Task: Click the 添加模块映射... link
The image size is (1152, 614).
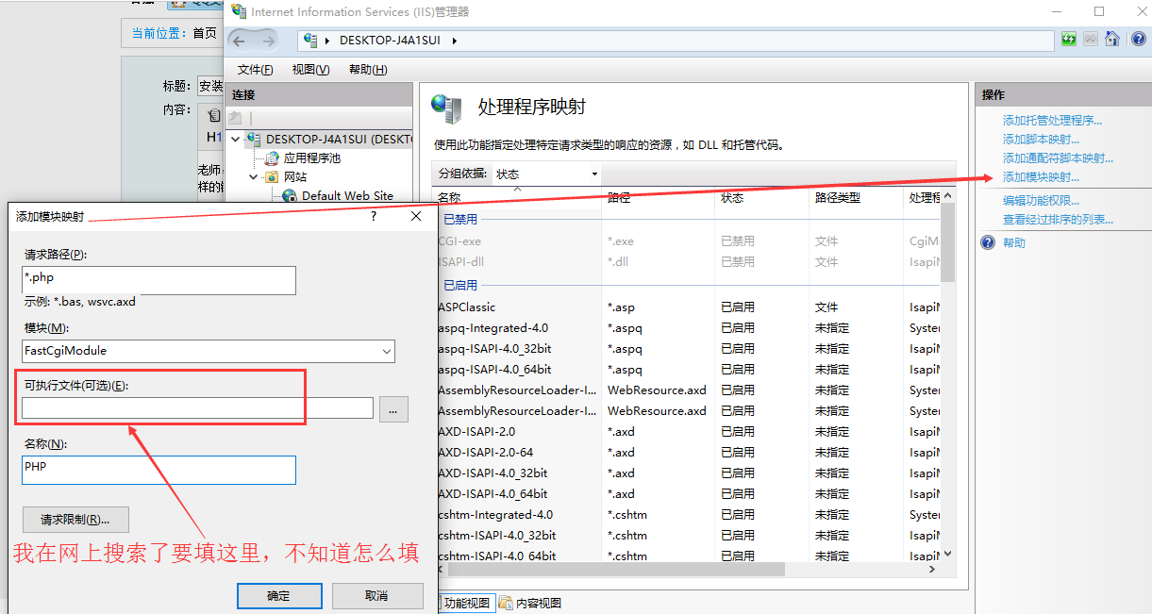Action: (1041, 177)
